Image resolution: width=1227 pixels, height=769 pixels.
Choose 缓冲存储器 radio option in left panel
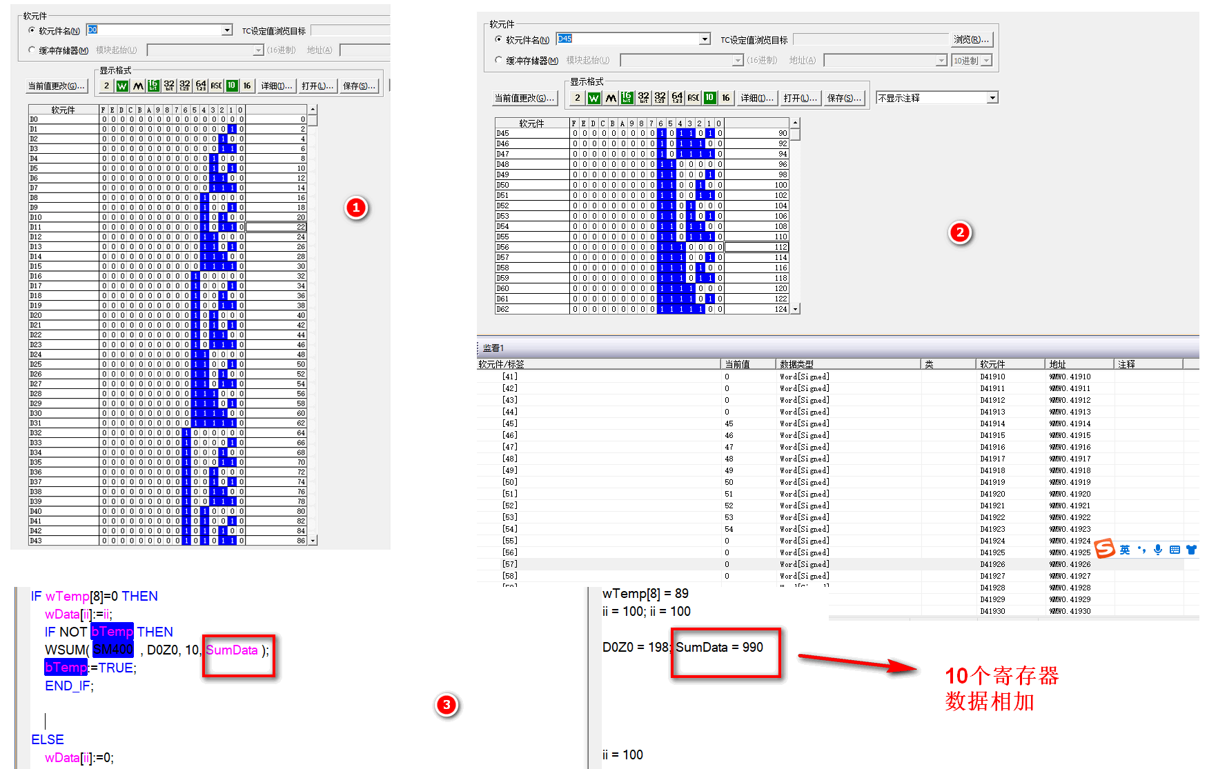point(32,50)
